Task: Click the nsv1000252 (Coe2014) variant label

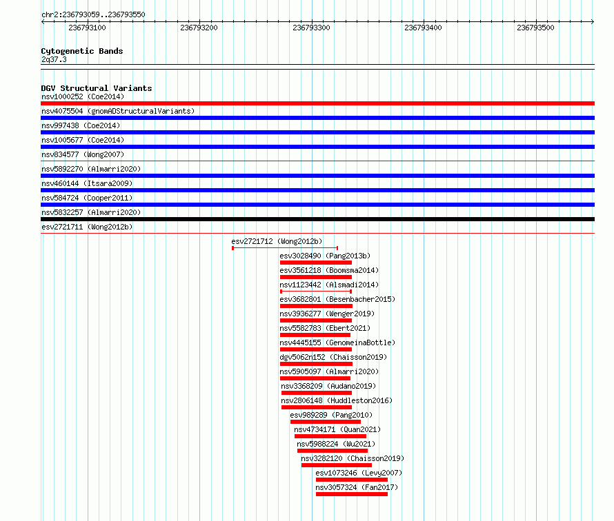Action: tap(83, 96)
